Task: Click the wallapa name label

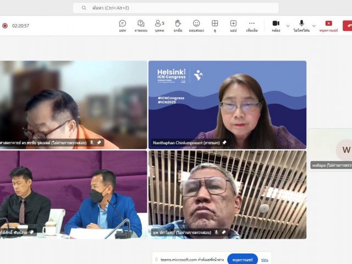Action: click(331, 165)
